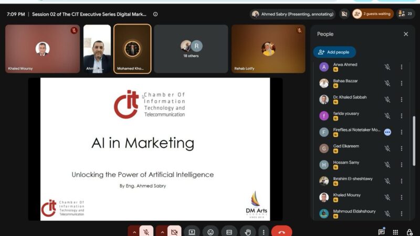Image resolution: width=420 pixels, height=236 pixels.
Task: Mute Dr. Khaled Sabbah's microphone
Action: coord(387,100)
